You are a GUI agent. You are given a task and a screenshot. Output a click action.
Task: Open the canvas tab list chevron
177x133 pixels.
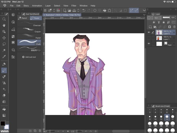coord(144,15)
